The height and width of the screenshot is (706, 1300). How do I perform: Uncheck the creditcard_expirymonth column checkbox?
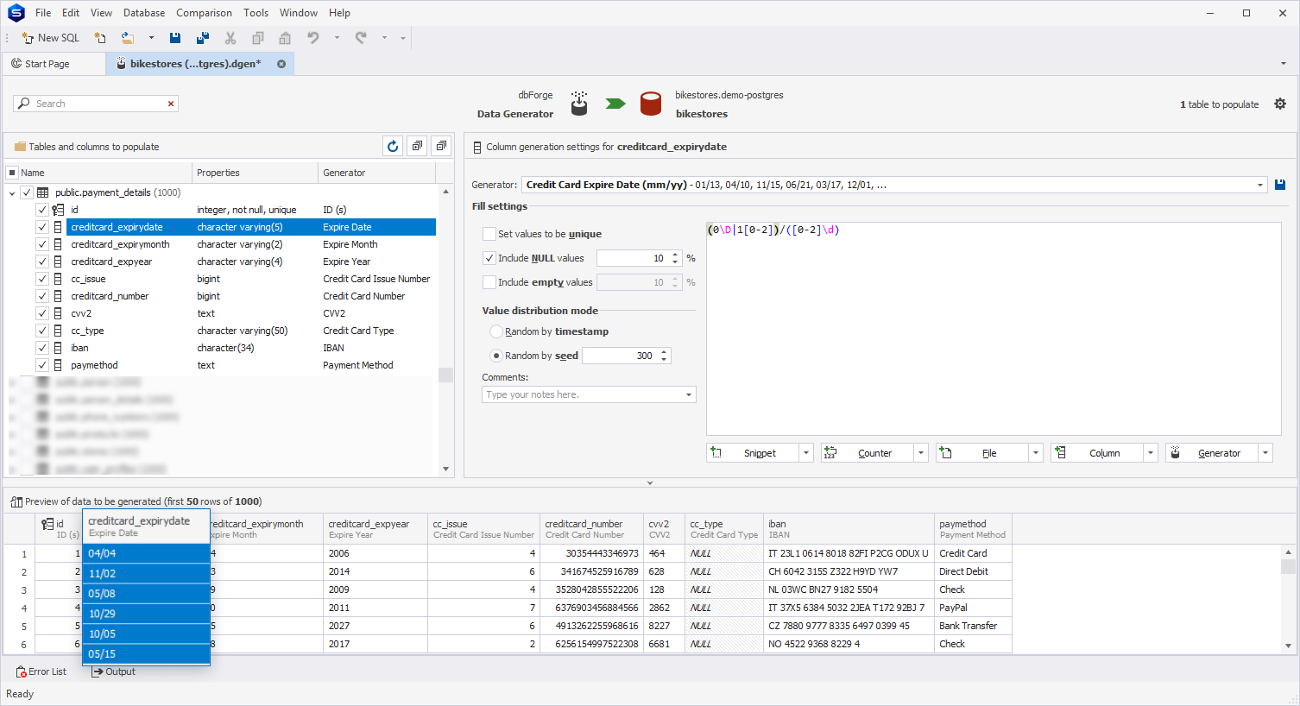click(x=41, y=244)
